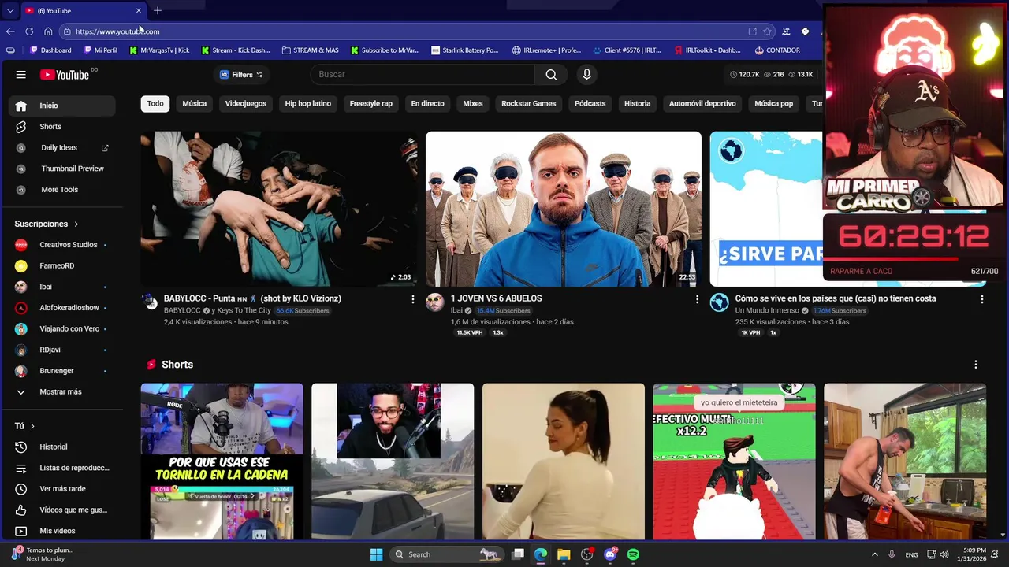Open the 'POR QUE USAS ESE TORNILLO' short
The height and width of the screenshot is (567, 1009).
coord(222,461)
